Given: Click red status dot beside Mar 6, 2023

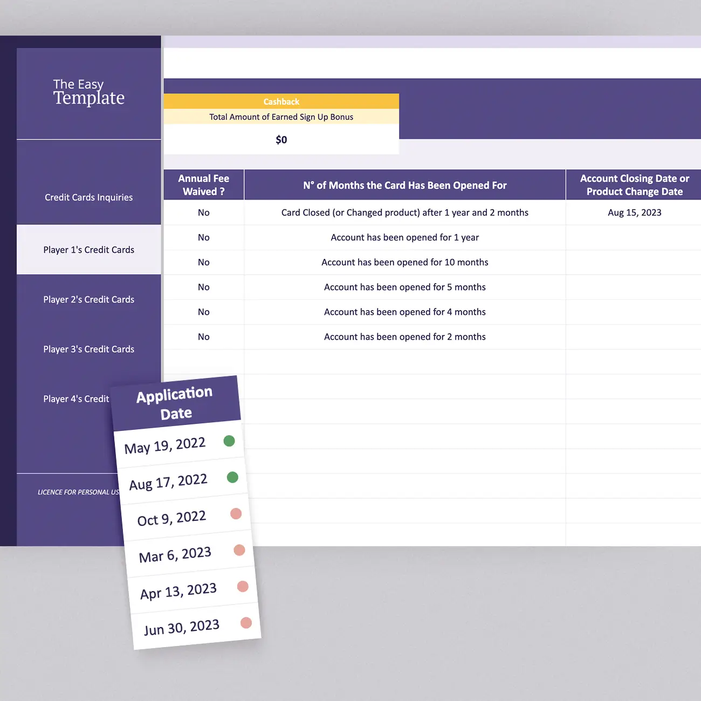Looking at the screenshot, I should [239, 550].
